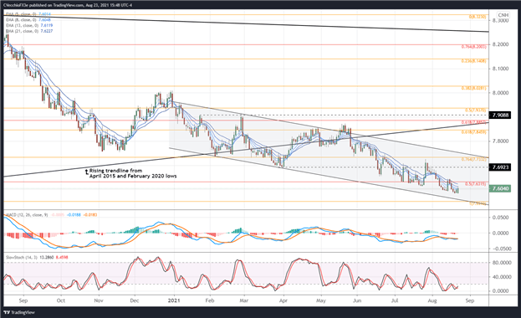Click the green 7.6040 current price label

point(500,188)
